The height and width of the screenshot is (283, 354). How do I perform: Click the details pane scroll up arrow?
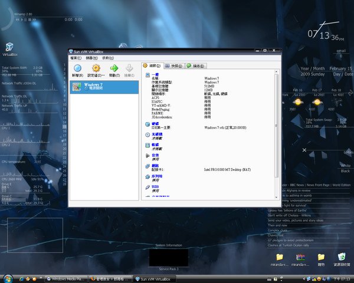click(276, 72)
